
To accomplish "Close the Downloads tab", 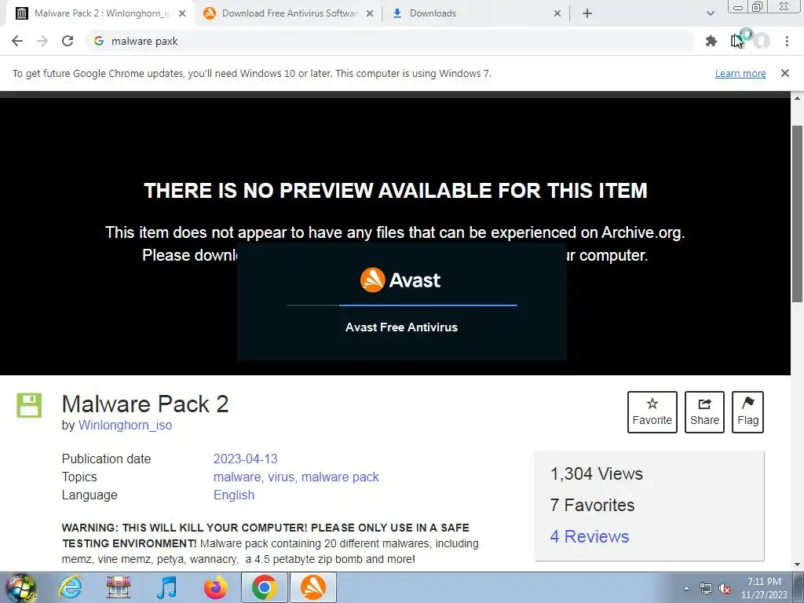I will coord(557,13).
